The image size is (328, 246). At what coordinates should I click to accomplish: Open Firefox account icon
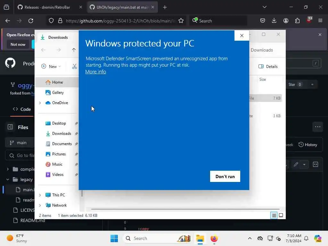tap(286, 20)
